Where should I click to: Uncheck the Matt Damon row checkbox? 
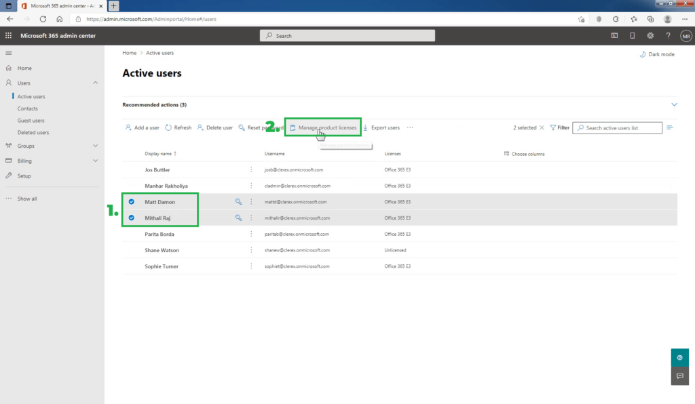click(131, 202)
